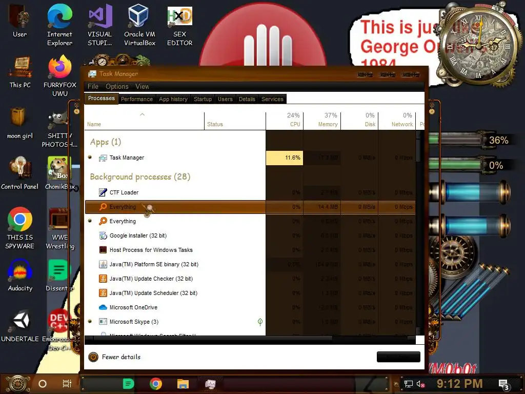Open This PC desktop icon

click(20, 72)
